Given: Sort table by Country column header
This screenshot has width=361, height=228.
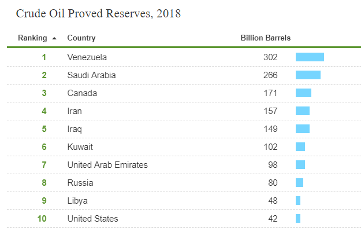Looking at the screenshot, I should tap(81, 38).
